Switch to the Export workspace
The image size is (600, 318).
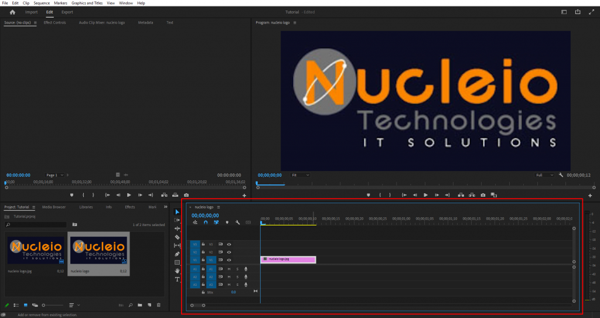pos(67,12)
